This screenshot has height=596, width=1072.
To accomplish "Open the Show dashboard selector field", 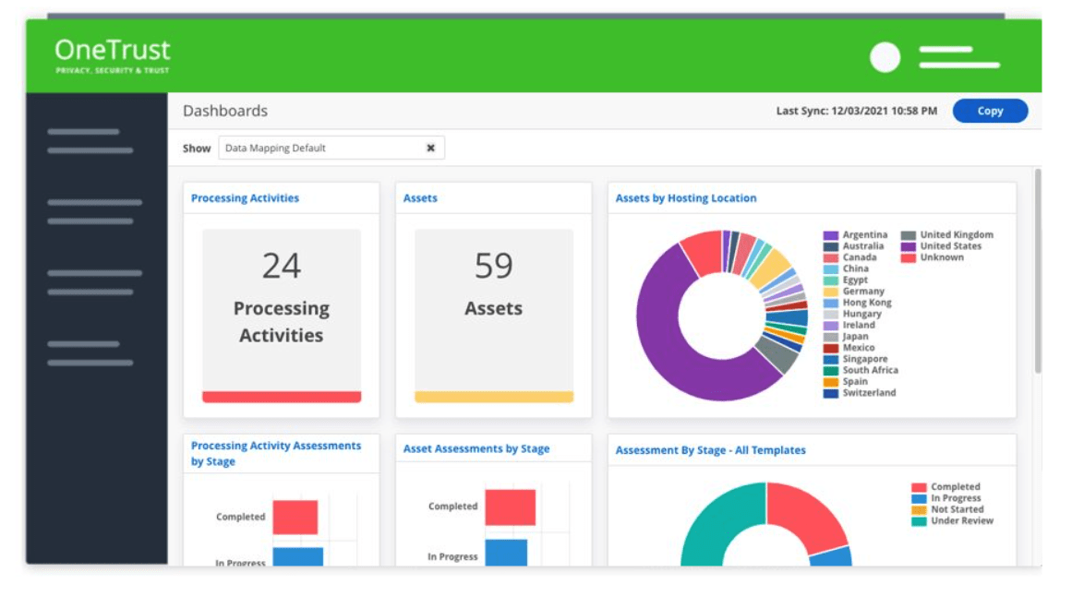I will 331,148.
